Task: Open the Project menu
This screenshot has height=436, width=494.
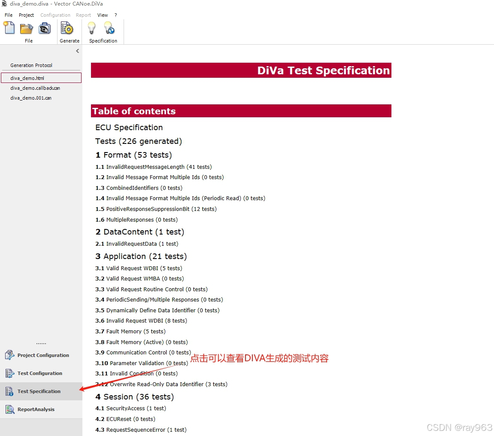Action: click(x=26, y=15)
